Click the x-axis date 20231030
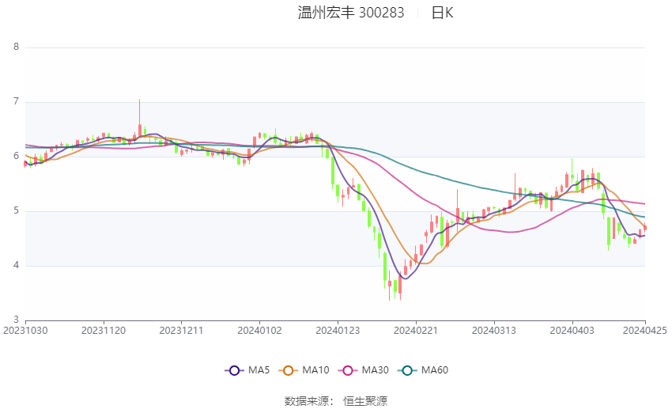The image size is (672, 409). 25,331
